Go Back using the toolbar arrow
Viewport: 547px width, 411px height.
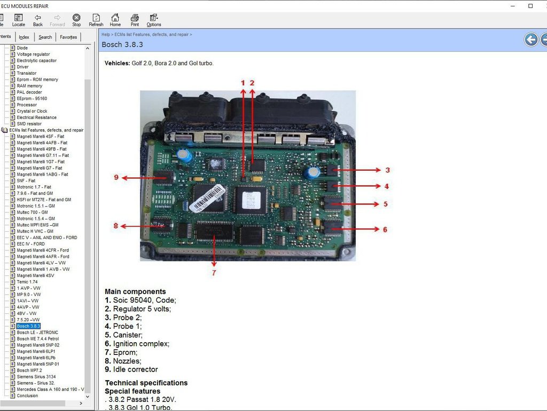[38, 20]
